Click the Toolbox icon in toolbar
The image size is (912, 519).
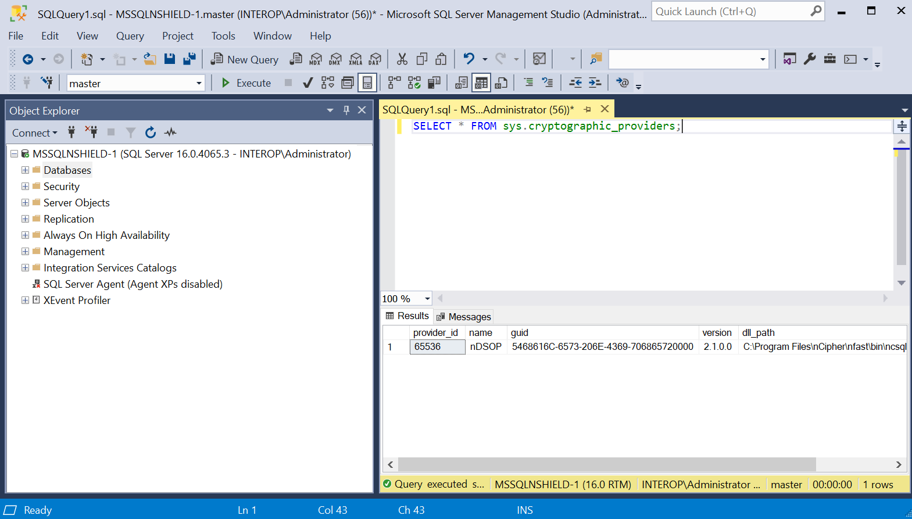pyautogui.click(x=830, y=59)
